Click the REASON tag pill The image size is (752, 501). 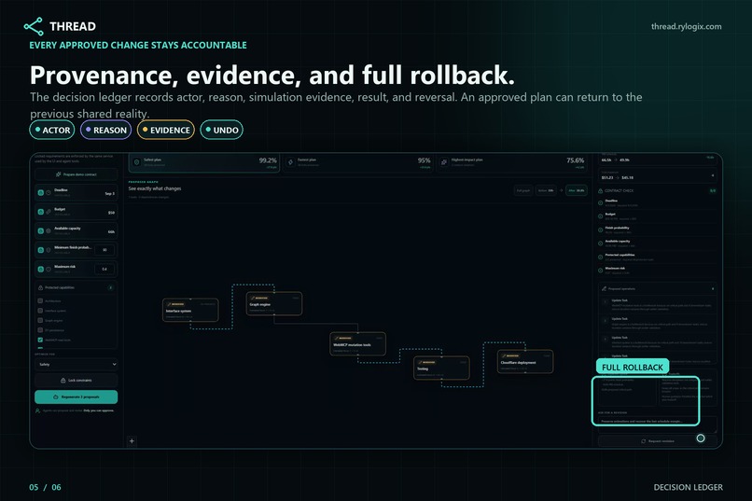(106, 130)
